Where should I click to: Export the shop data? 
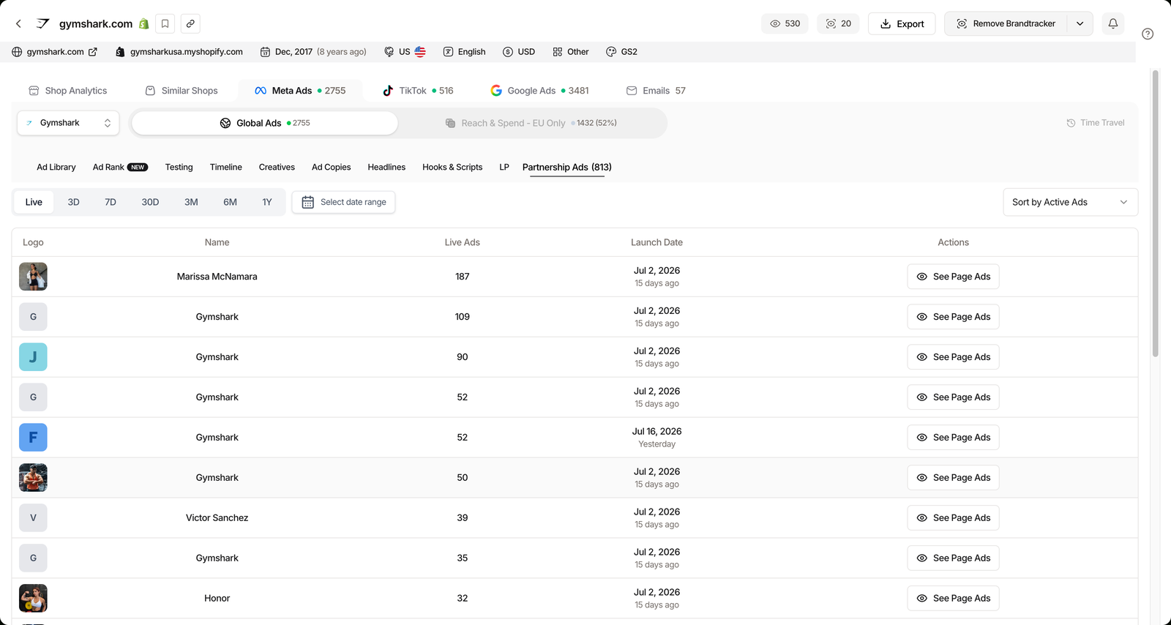click(902, 23)
